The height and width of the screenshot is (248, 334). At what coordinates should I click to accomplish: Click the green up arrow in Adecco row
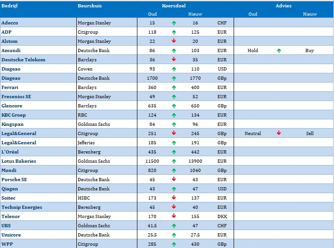[x=174, y=23]
